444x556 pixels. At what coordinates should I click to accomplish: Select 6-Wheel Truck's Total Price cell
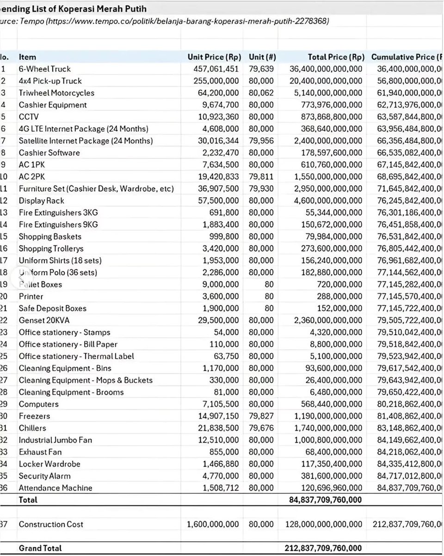(x=326, y=69)
